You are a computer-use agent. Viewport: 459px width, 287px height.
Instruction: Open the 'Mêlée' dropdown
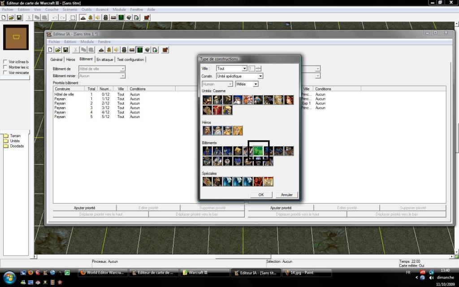247,84
